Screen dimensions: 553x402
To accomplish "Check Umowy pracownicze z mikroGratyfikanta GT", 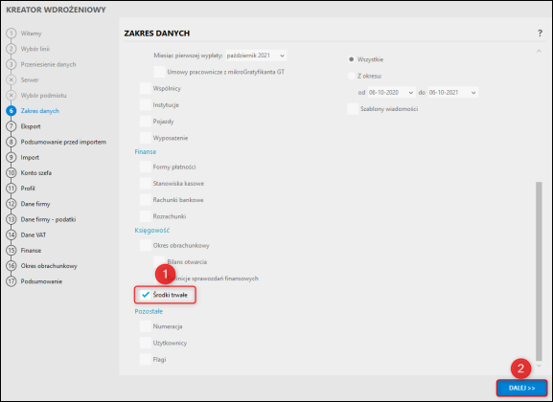I will coord(159,72).
